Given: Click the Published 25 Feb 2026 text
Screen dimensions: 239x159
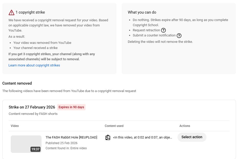Looking at the screenshot, I should point(61,143).
